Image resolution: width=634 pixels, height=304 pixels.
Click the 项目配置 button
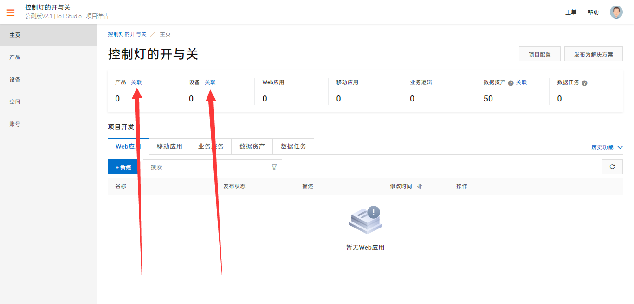click(x=539, y=53)
